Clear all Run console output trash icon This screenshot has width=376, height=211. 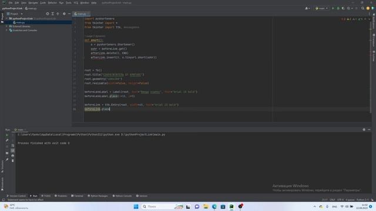click(x=13, y=161)
